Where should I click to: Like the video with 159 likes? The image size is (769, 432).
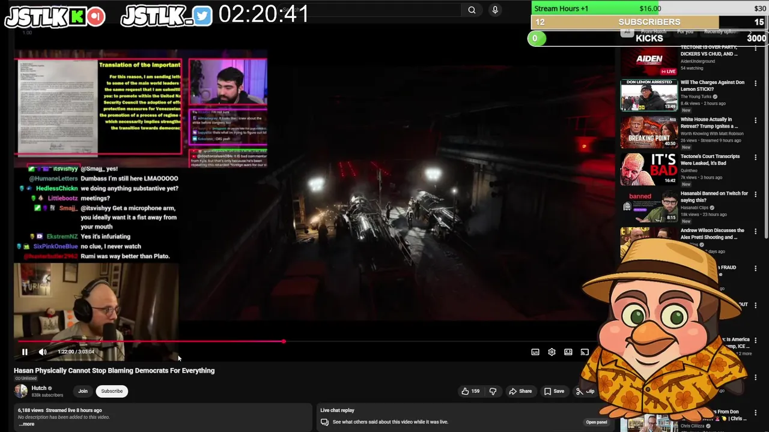470,391
